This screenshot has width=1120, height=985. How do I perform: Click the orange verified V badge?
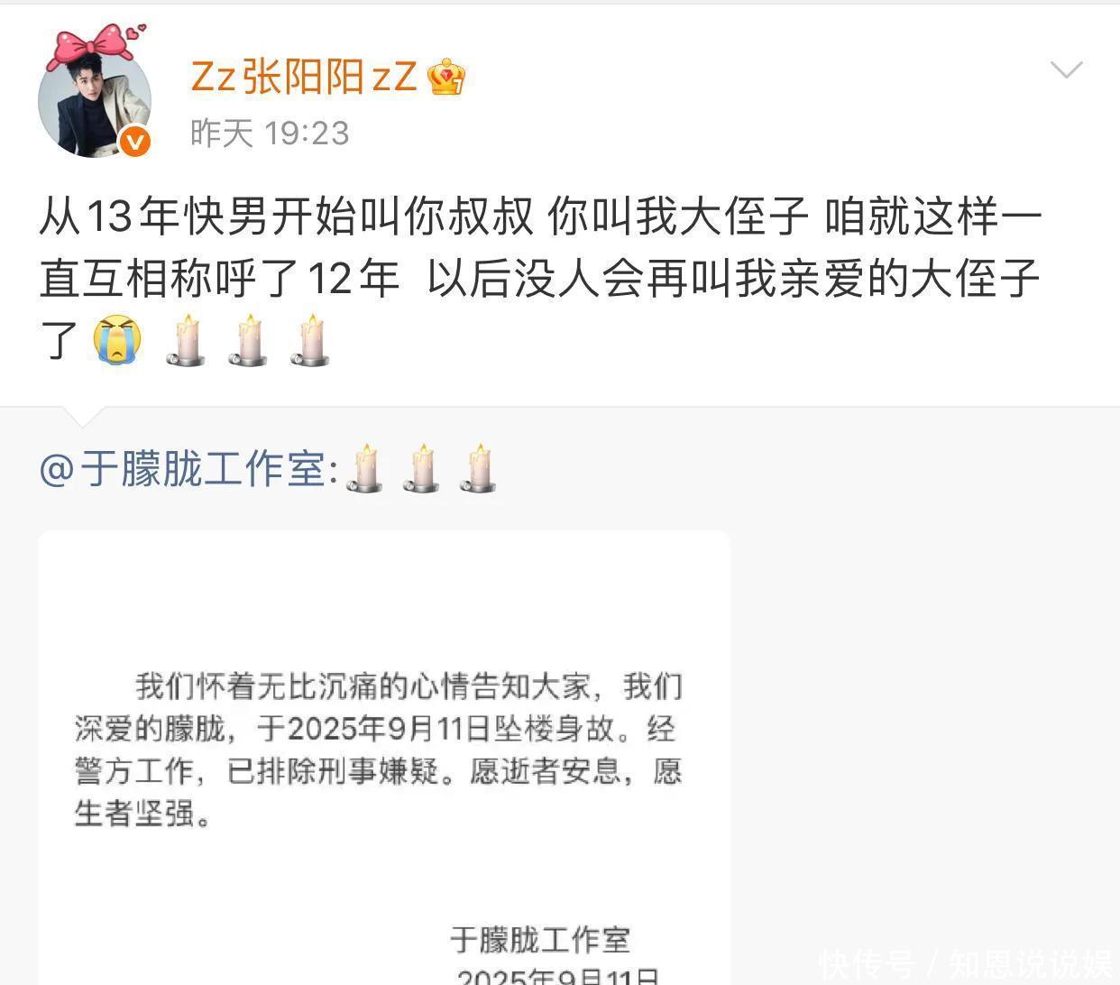click(x=135, y=141)
